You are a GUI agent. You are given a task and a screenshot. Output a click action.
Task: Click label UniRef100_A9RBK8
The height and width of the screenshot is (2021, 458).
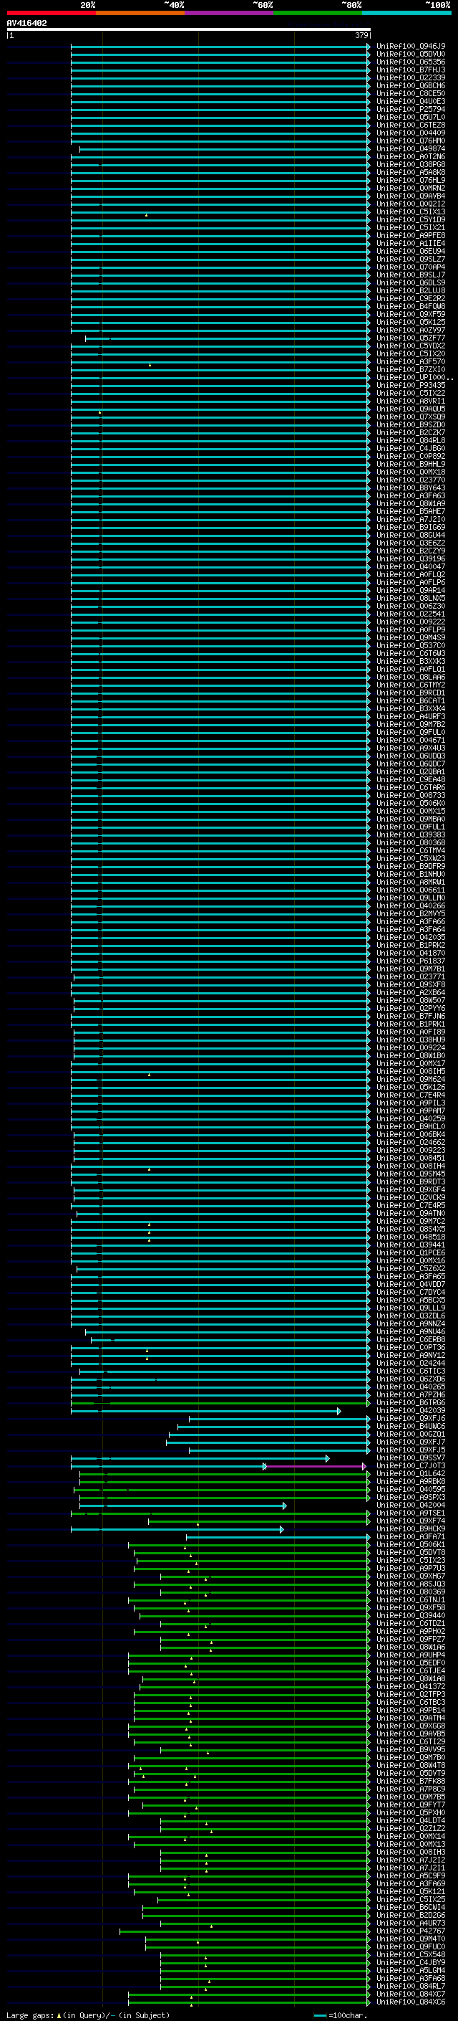click(x=410, y=1481)
